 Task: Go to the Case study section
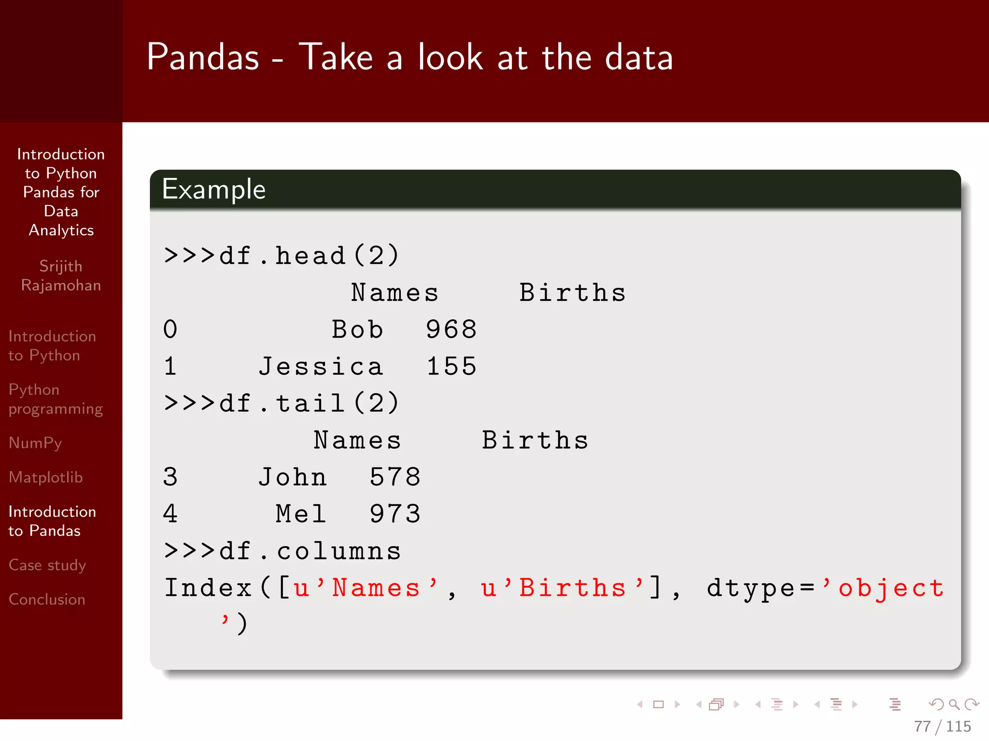click(47, 565)
